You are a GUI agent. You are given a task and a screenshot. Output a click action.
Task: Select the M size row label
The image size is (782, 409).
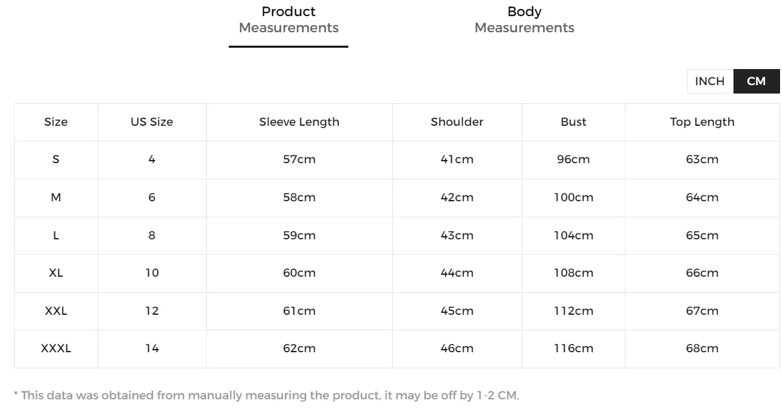click(56, 197)
